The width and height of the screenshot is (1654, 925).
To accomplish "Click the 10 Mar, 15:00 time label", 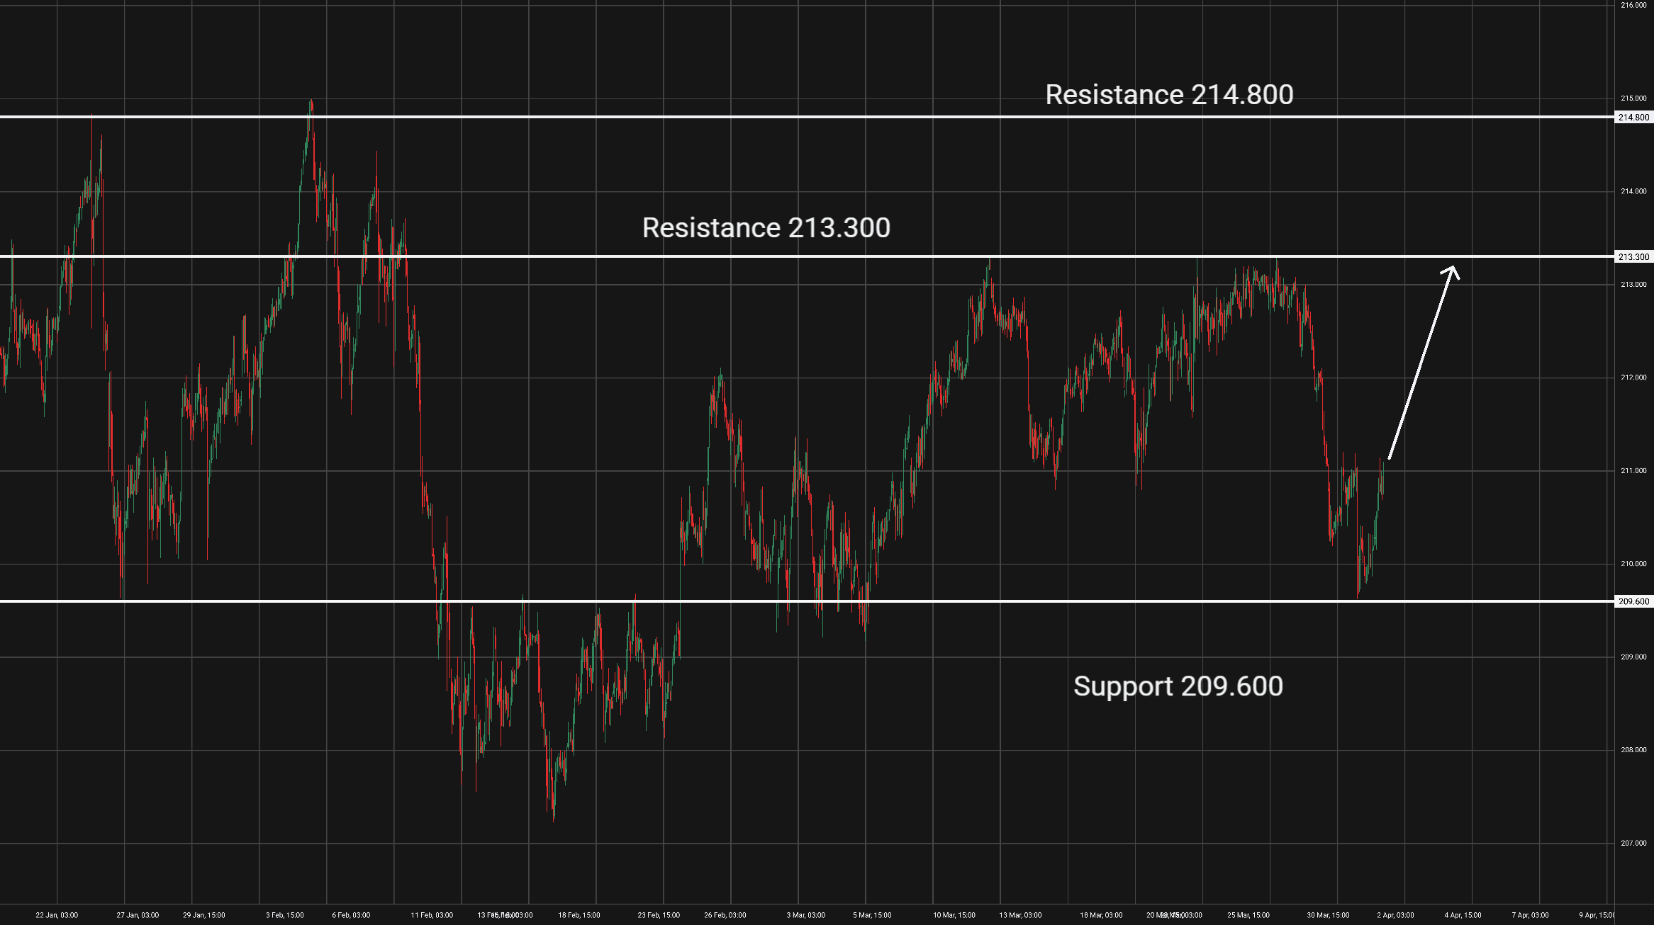I will click(x=954, y=915).
